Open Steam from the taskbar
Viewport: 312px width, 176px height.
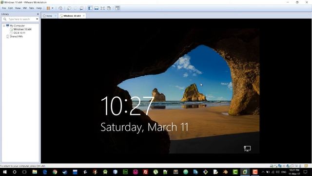click(x=65, y=172)
